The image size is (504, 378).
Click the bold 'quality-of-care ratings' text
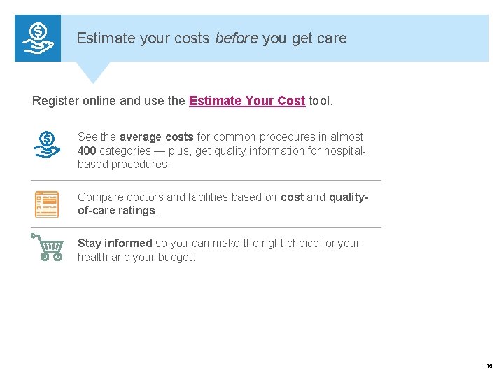point(117,211)
